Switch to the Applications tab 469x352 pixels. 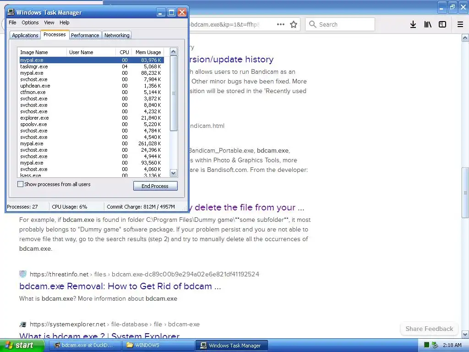pos(25,35)
